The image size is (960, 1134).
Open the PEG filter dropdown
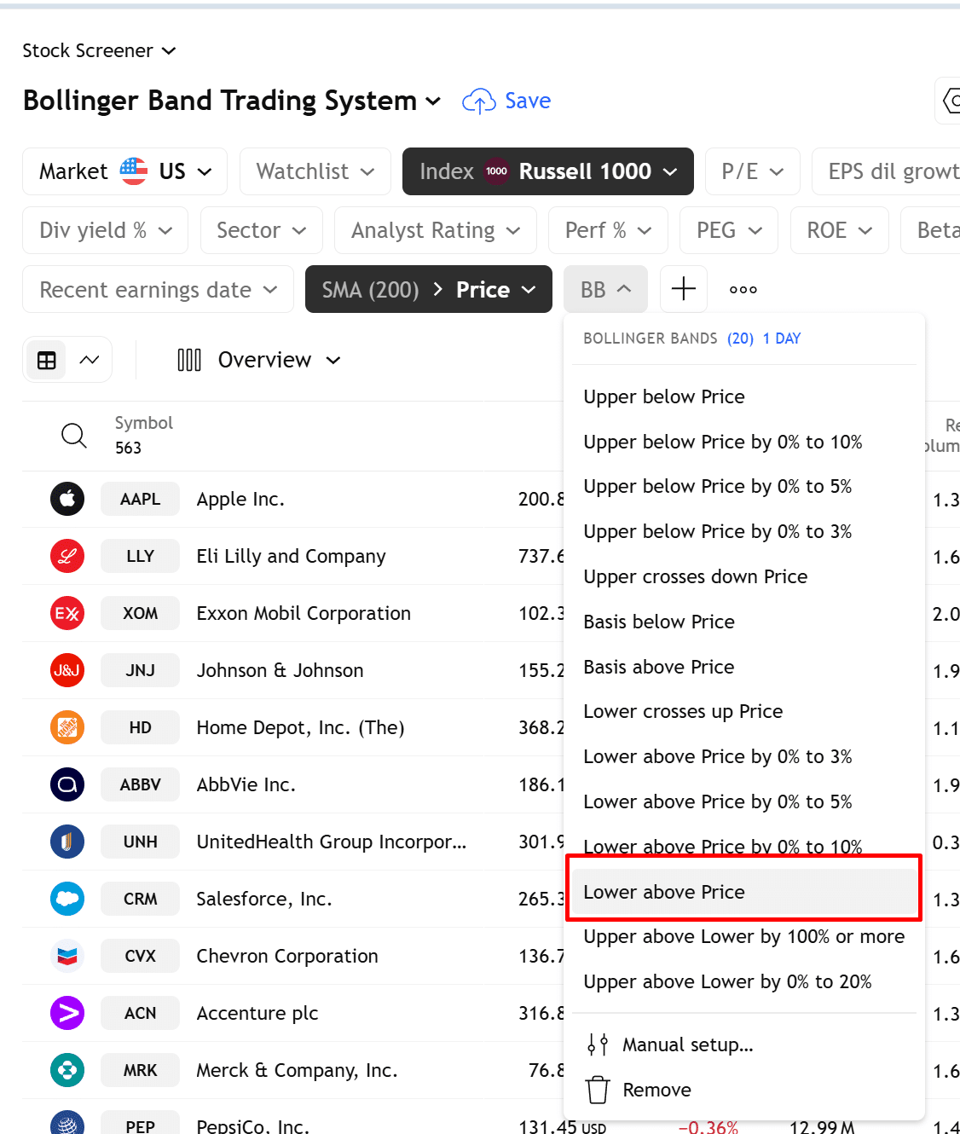[729, 230]
